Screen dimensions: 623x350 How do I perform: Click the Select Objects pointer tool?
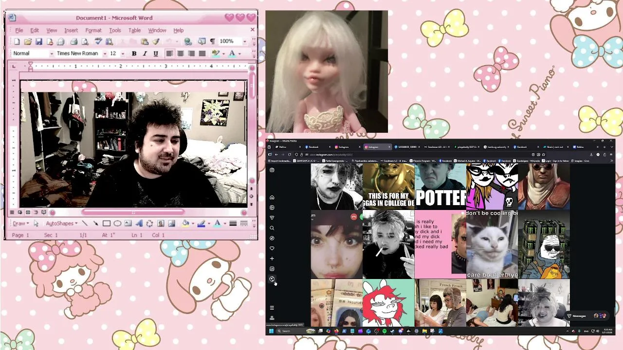click(36, 224)
